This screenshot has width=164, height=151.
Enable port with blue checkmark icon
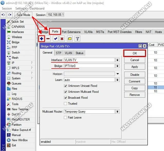point(56,39)
